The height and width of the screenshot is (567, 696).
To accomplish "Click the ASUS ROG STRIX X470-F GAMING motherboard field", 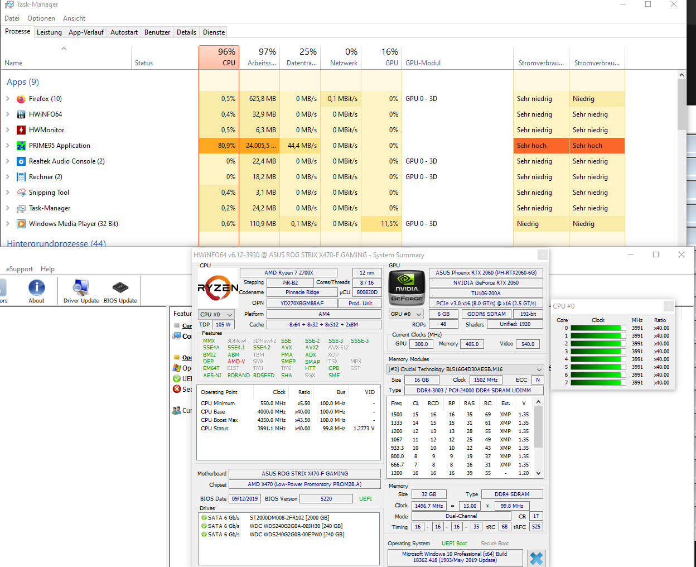I will pos(304,473).
